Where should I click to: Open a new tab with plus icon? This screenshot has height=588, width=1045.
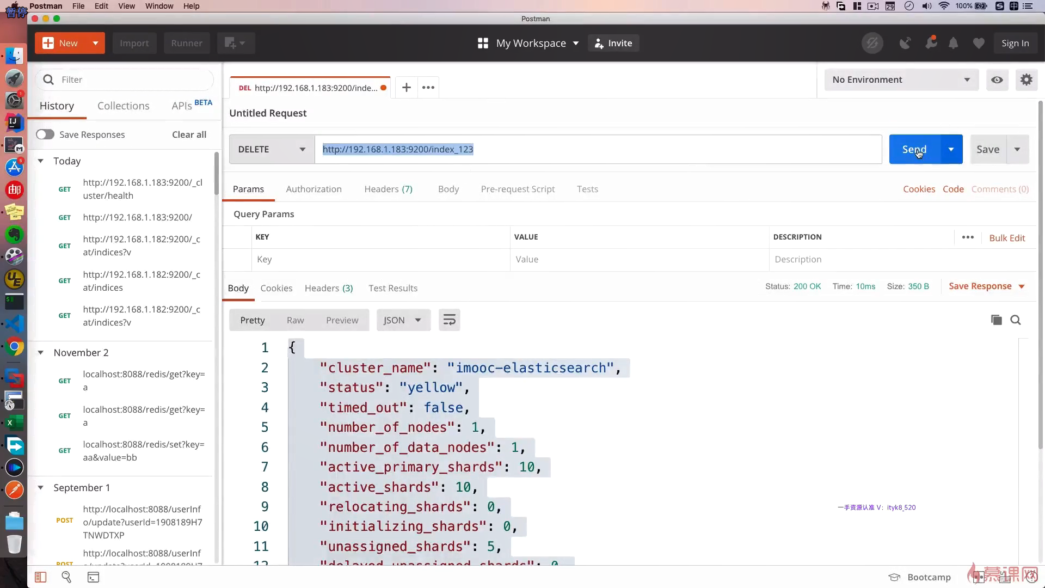(x=406, y=88)
